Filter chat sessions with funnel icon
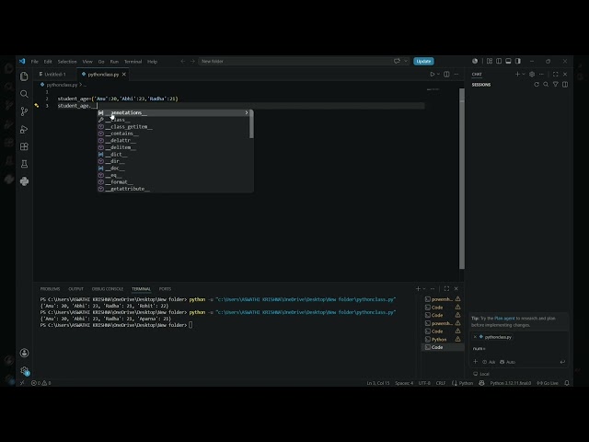This screenshot has width=589, height=442. (x=556, y=85)
